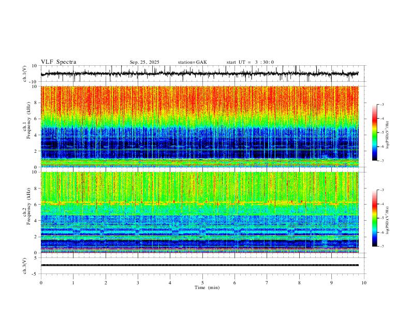Click the "0" tick on time axis
Viewport: 410px width, 317px height.
[x=41, y=283]
